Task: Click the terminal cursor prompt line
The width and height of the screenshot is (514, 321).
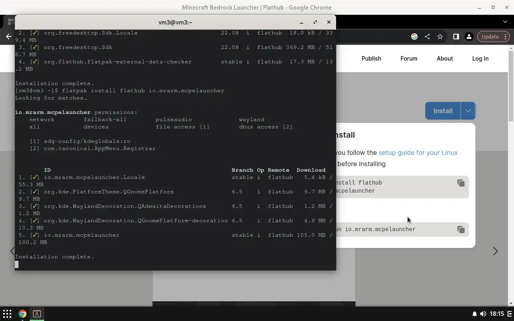Action: point(16,264)
